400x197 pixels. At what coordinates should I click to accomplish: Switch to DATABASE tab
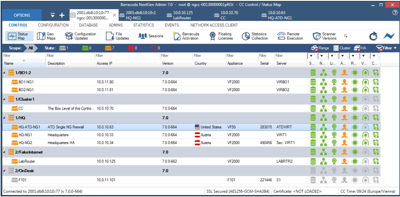tap(88, 25)
